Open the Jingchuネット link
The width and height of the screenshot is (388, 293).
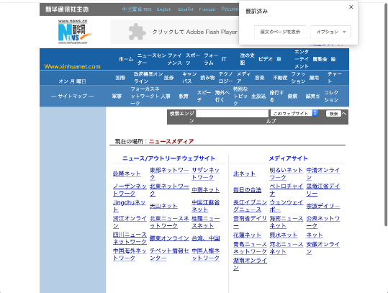point(129,206)
